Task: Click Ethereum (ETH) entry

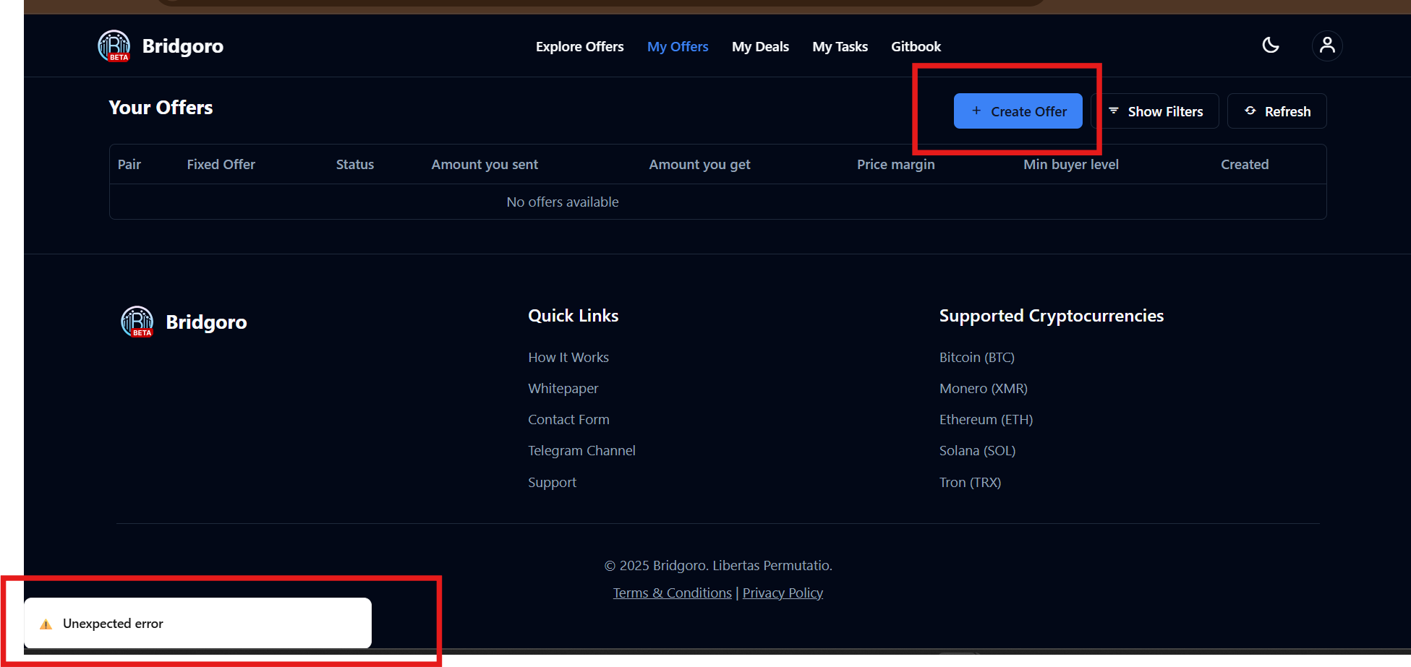Action: [986, 420]
